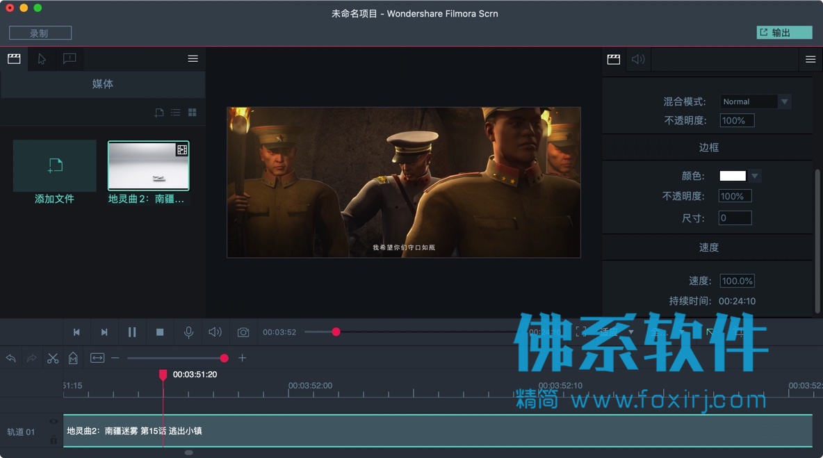823x458 pixels.
Task: Open the audio properties tab on right panel
Action: tap(638, 59)
